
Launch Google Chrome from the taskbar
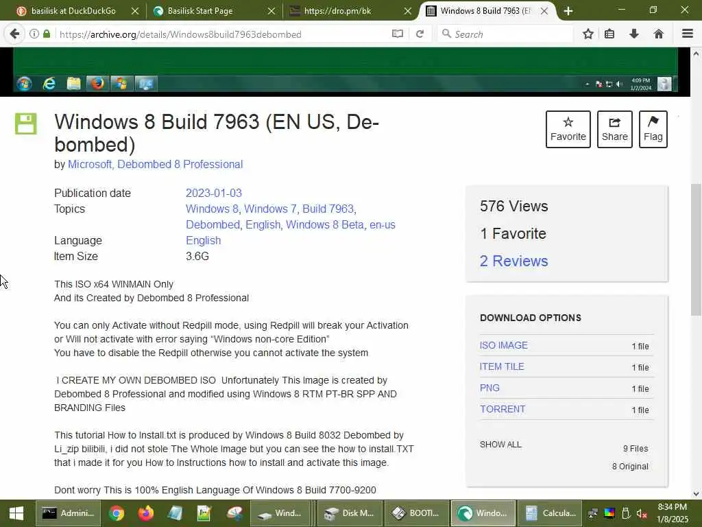click(116, 513)
